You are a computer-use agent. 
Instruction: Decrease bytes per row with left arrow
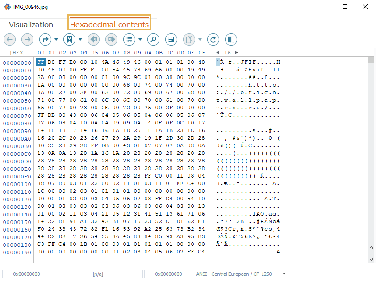(217, 53)
